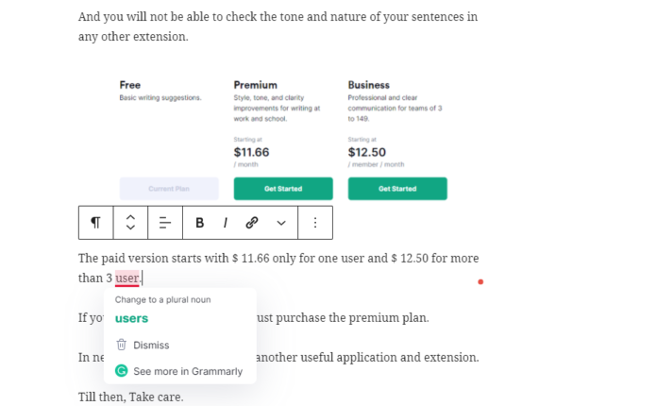Viewport: 657px width, 406px height.
Task: Click the underlined word 'user'
Action: point(126,279)
